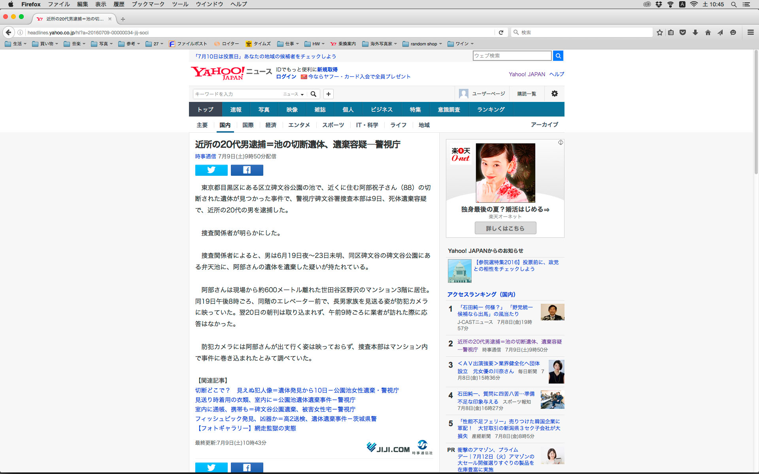Reload the page with the refresh icon
759x474 pixels.
501,32
